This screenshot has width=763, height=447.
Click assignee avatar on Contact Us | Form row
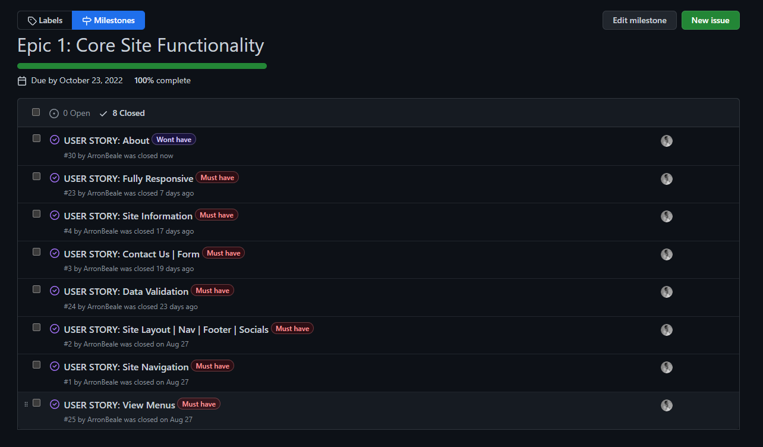click(x=667, y=254)
